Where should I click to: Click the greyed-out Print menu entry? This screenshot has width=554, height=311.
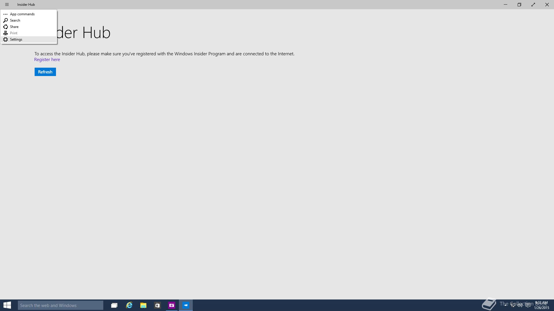click(29, 33)
